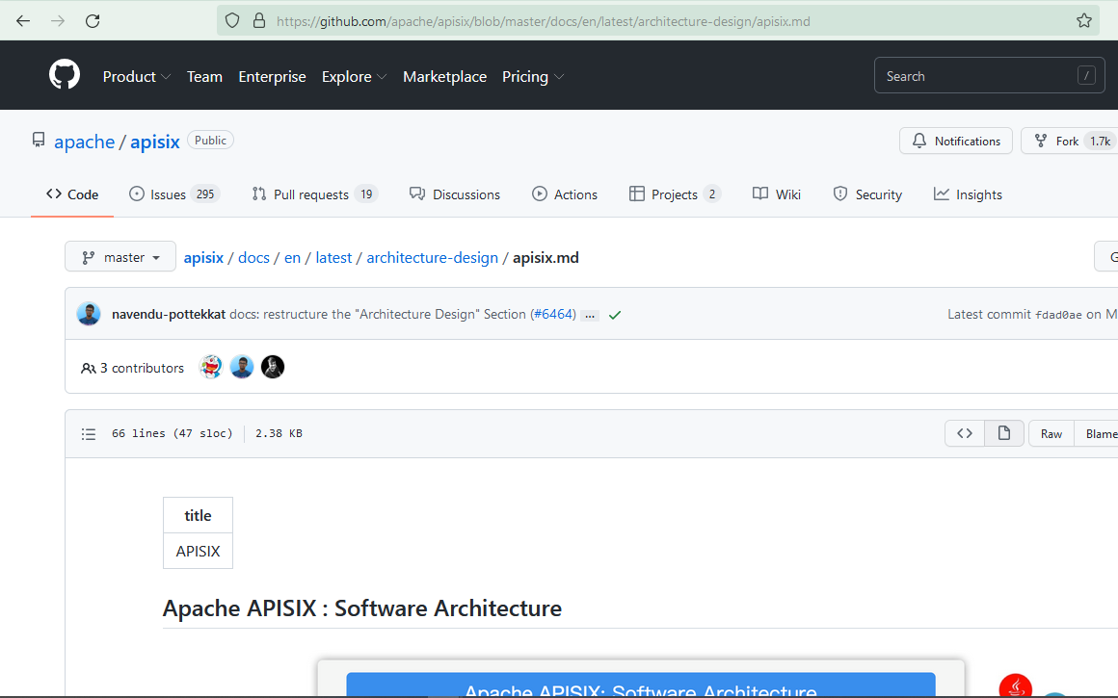Click the Notifications button
Screen dimensions: 1118x698
955,141
